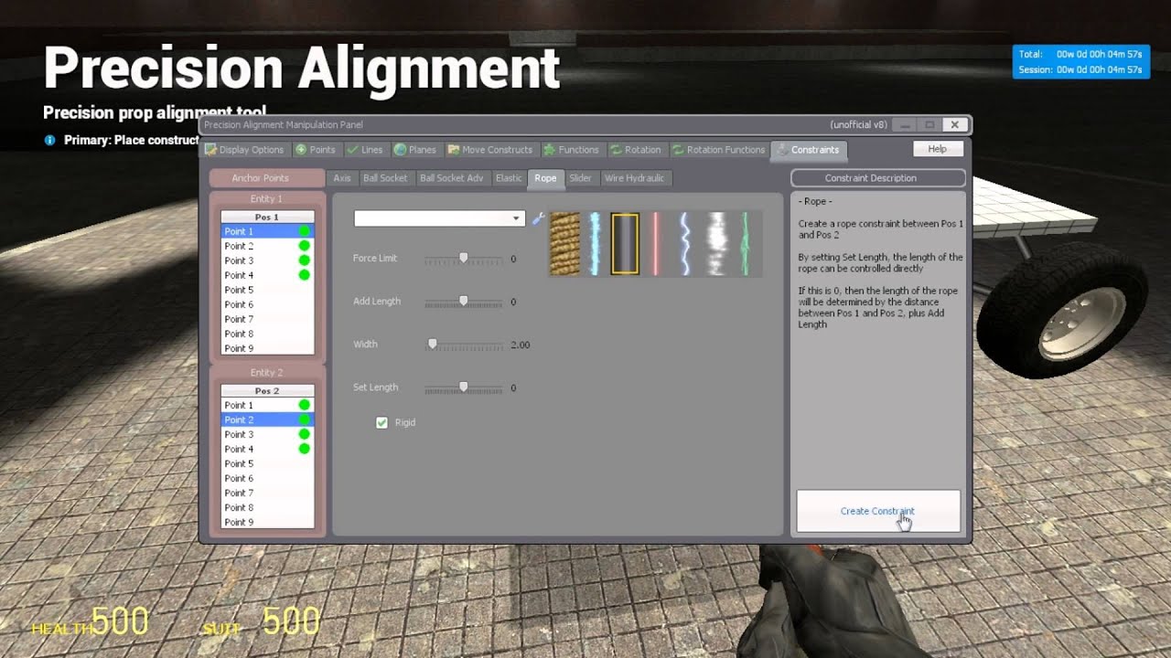Open the Ball Socket Adv tab
The image size is (1171, 658).
pos(452,178)
